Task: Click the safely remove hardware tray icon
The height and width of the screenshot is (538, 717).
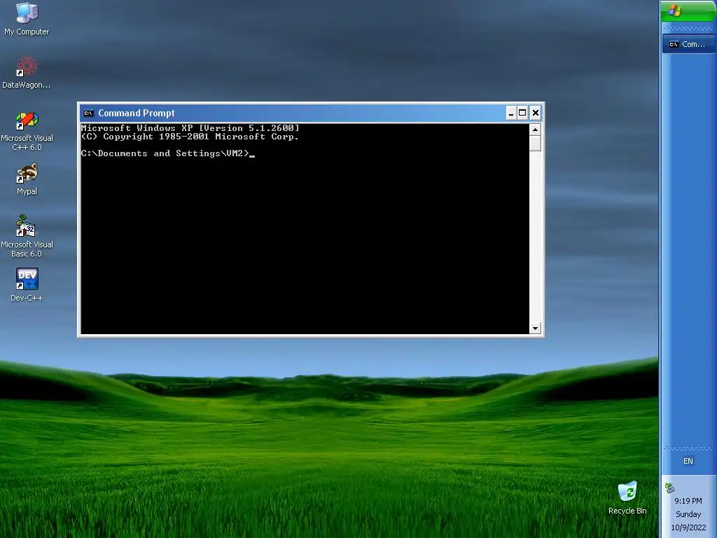Action: point(669,488)
